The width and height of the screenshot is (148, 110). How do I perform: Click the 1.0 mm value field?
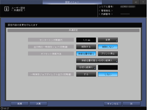tap(86, 40)
